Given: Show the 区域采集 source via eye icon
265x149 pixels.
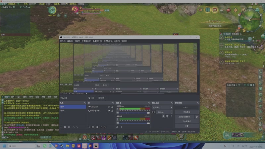Looking at the screenshot, I should (x=109, y=107).
